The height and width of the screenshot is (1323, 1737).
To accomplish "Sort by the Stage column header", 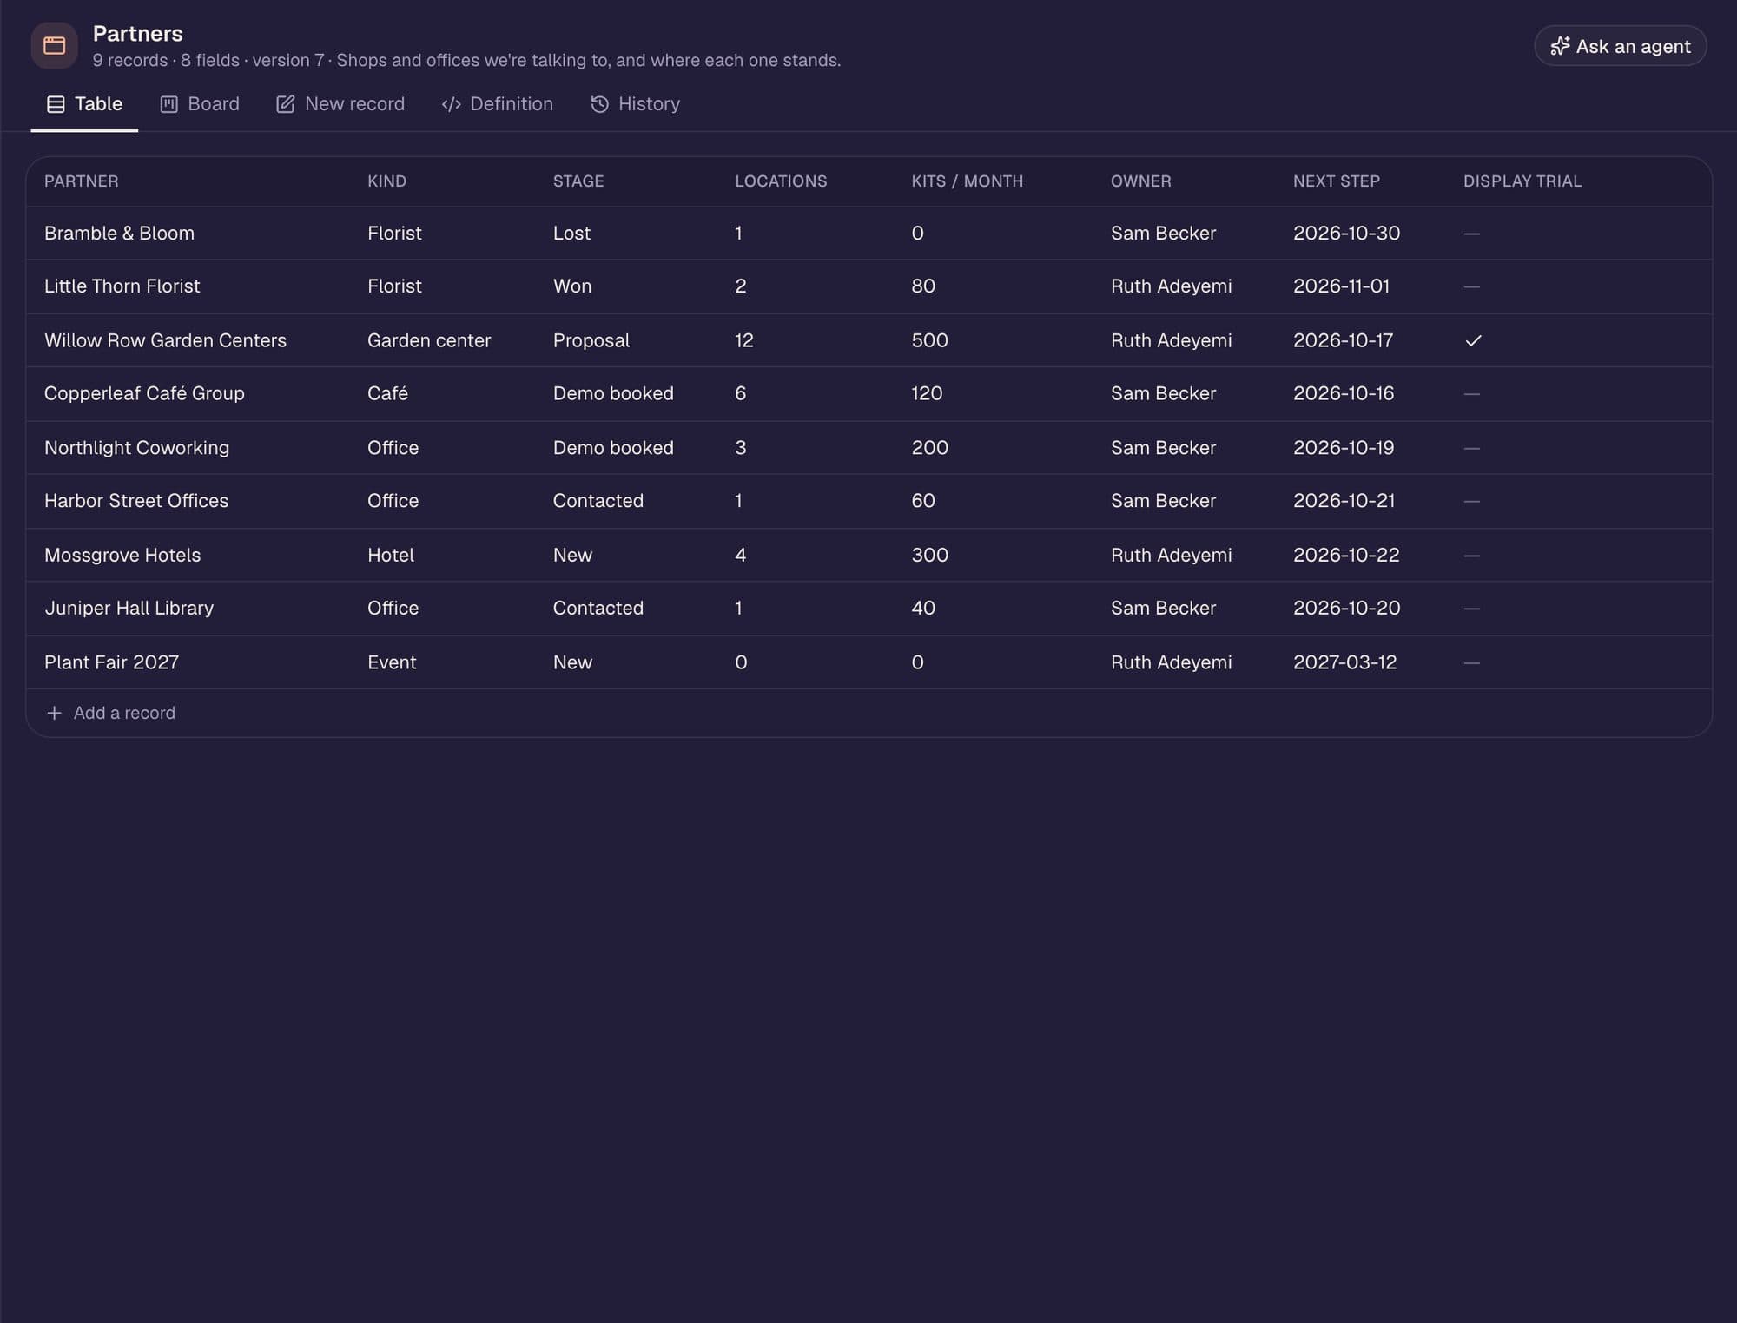I will point(578,181).
